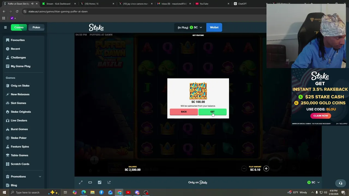Switch to jay cinco camera man tab
The height and width of the screenshot is (196, 349).
(x=135, y=4)
